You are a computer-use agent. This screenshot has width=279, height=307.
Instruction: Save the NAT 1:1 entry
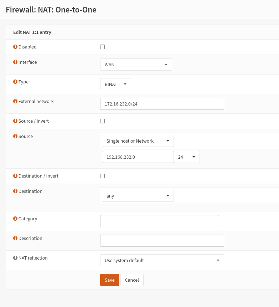coord(109,280)
